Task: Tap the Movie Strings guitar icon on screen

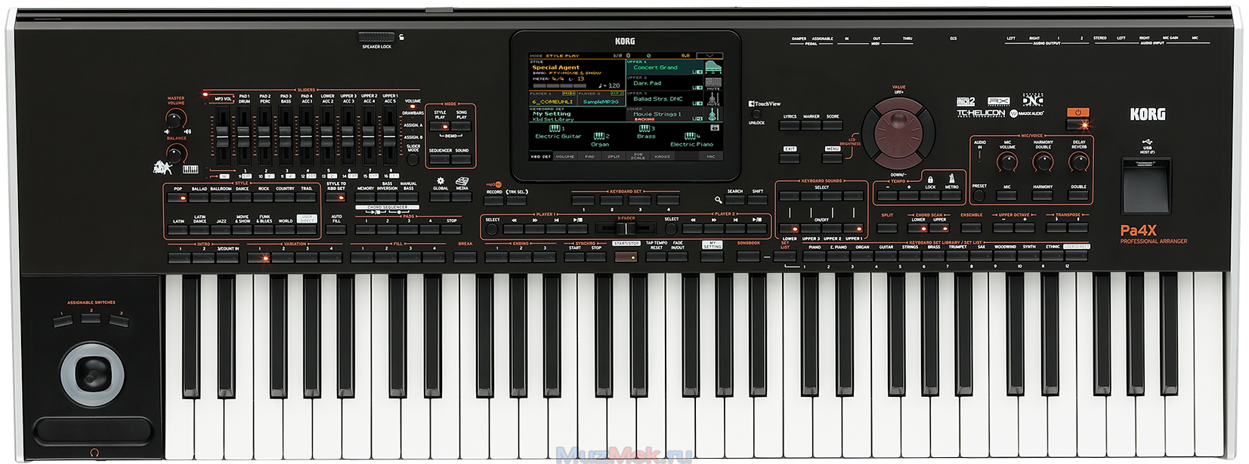Action: pos(713,115)
